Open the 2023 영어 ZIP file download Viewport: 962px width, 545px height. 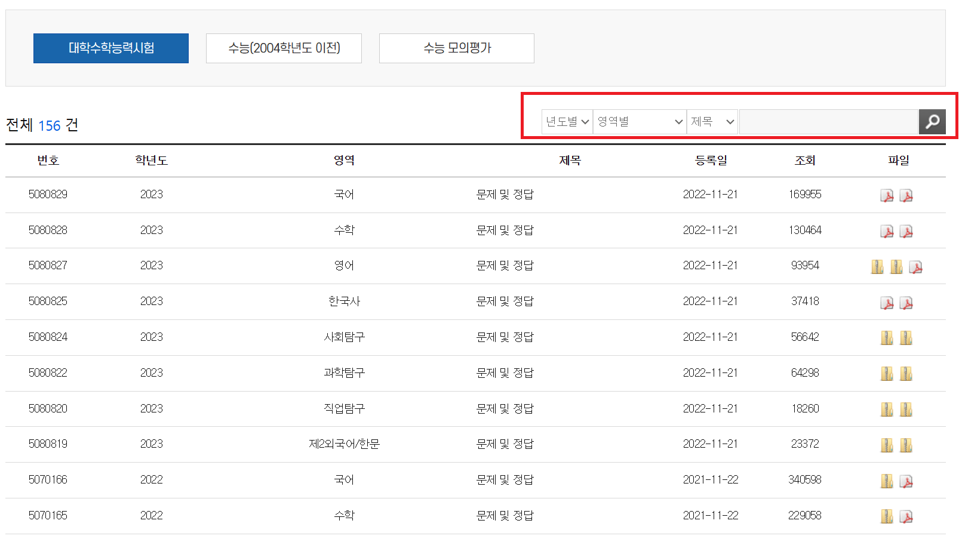877,266
